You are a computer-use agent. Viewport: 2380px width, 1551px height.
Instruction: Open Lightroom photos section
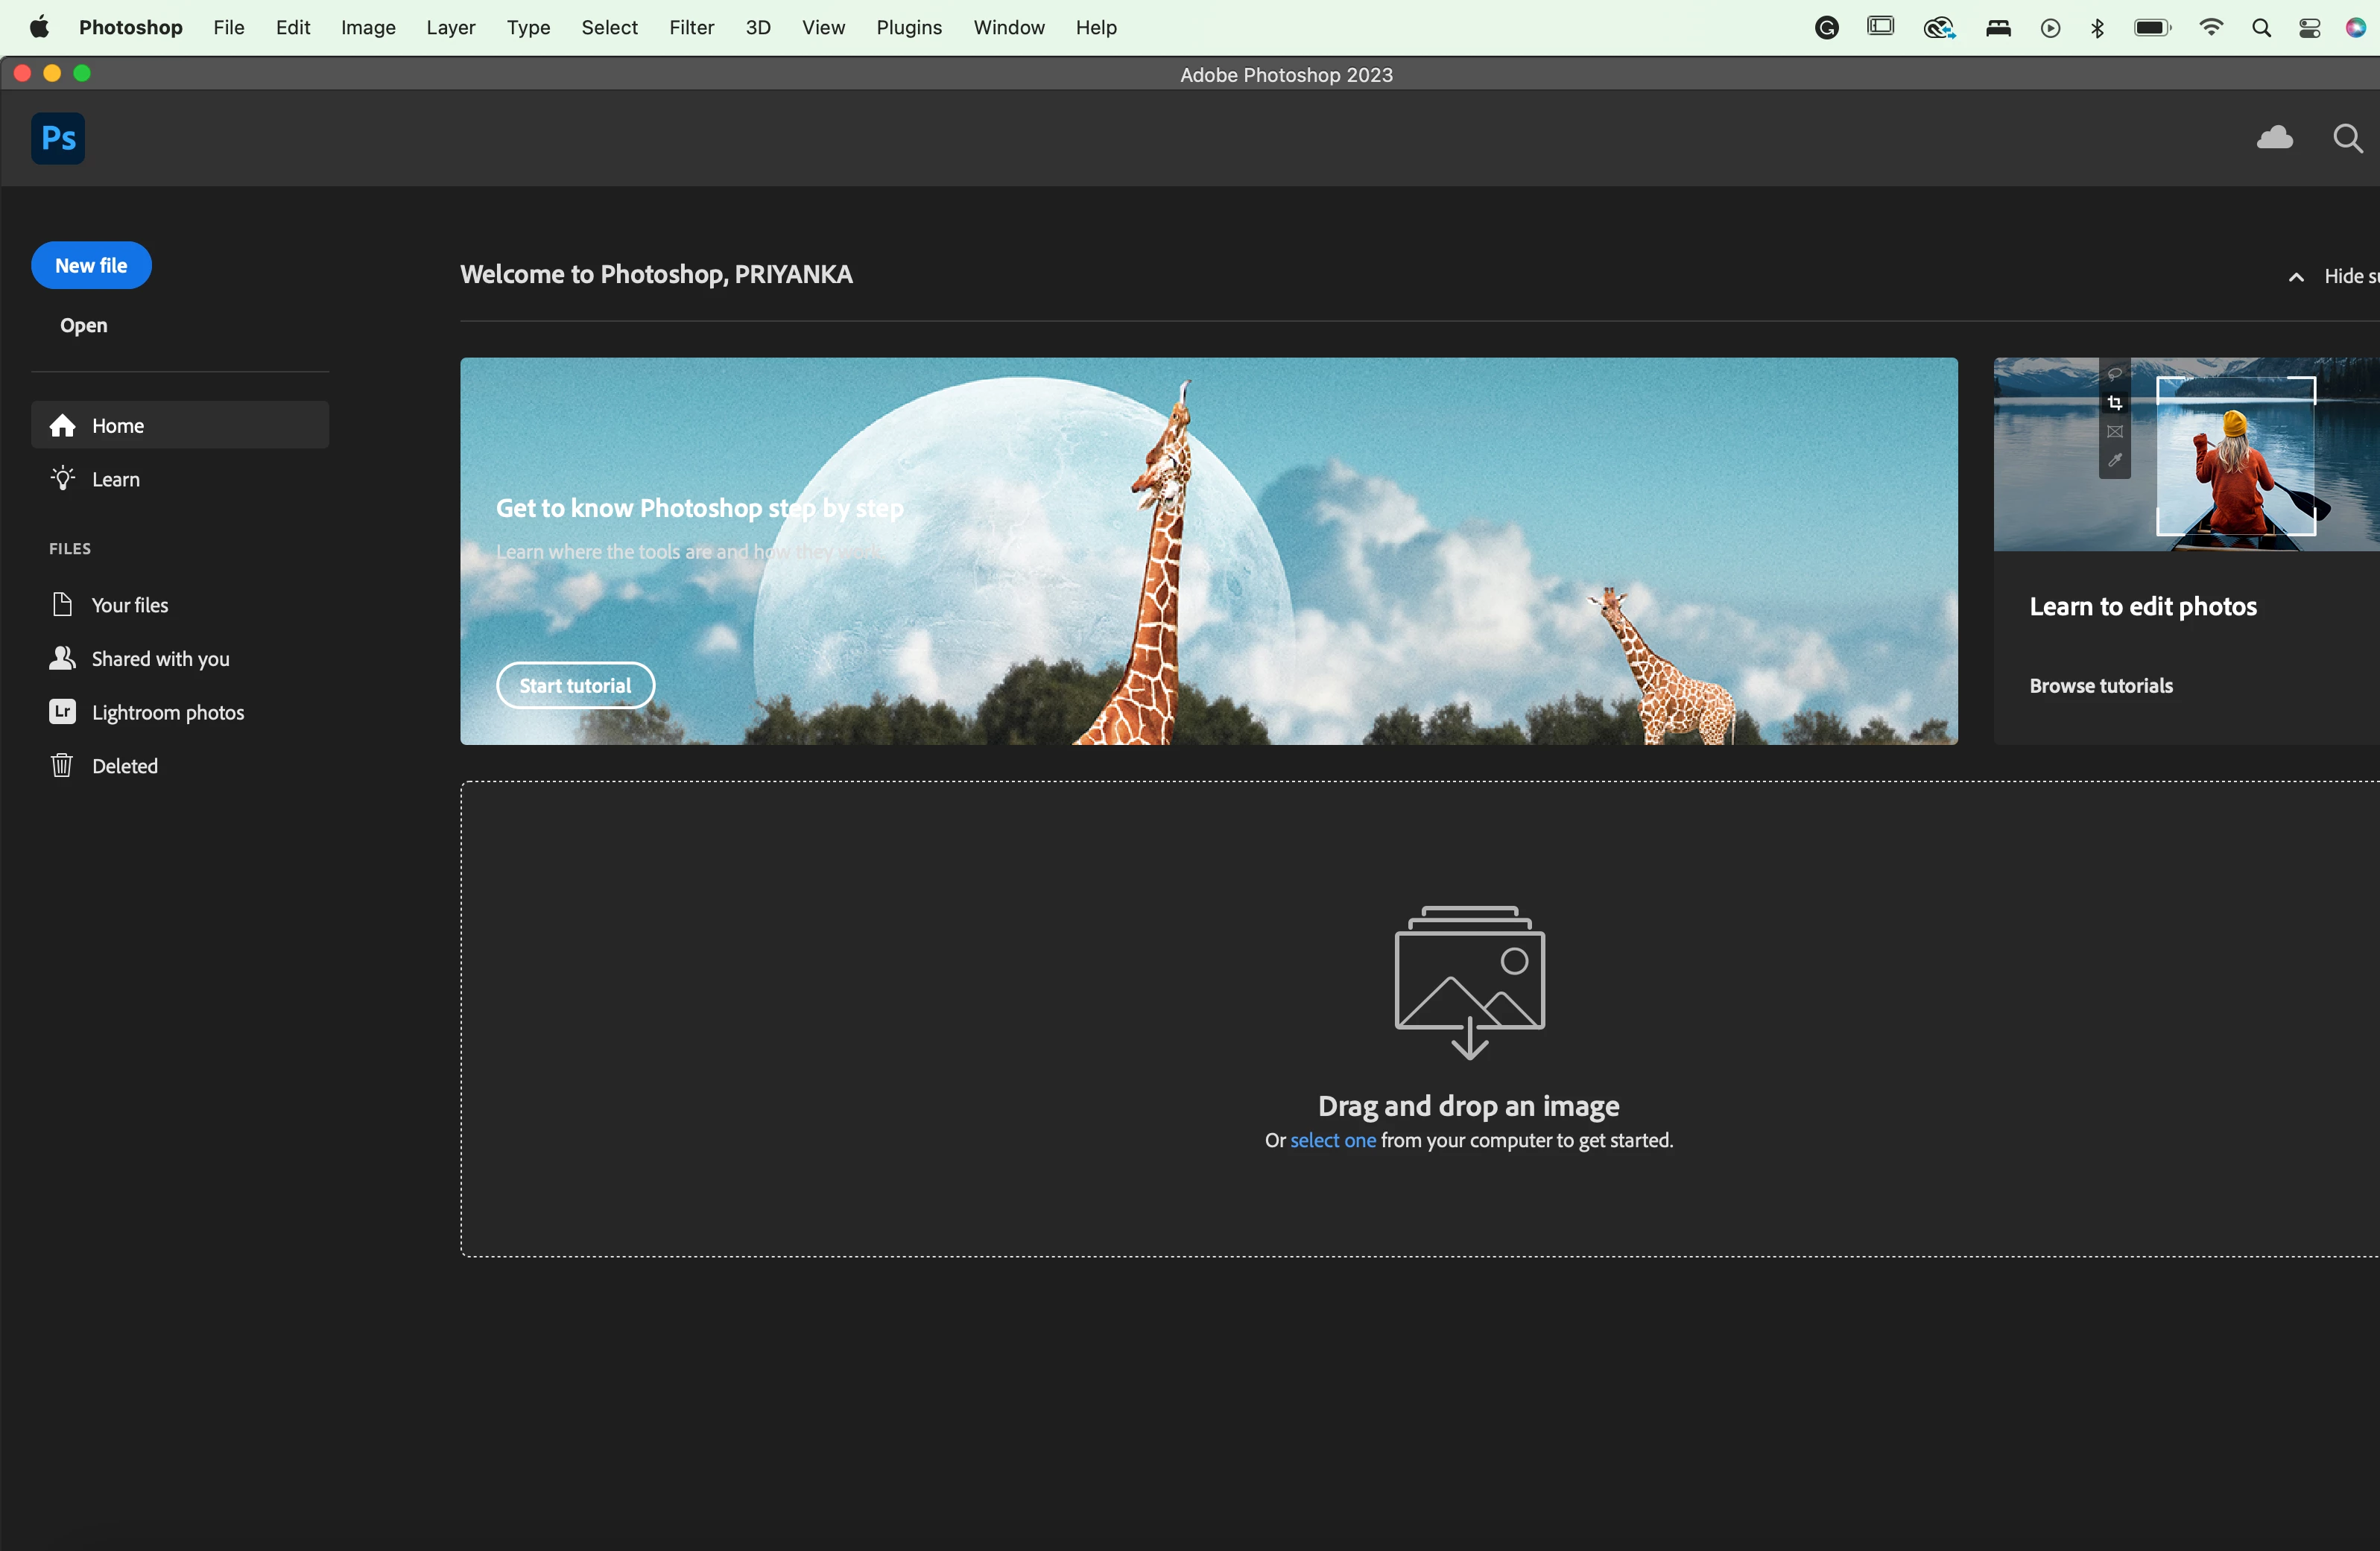(x=167, y=712)
